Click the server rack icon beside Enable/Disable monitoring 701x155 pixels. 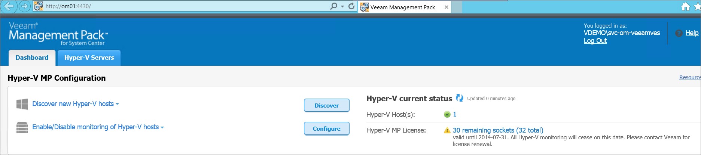22,127
